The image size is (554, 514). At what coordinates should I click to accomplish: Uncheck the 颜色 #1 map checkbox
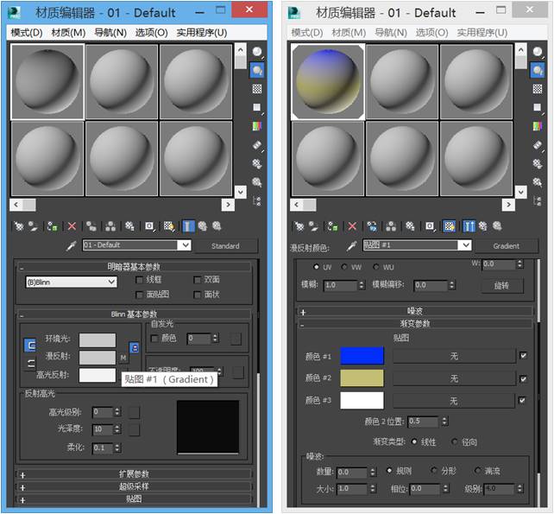click(523, 356)
